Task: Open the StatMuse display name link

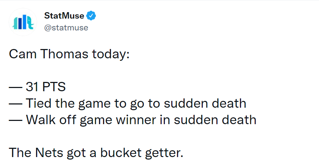Action: pyautogui.click(x=64, y=16)
